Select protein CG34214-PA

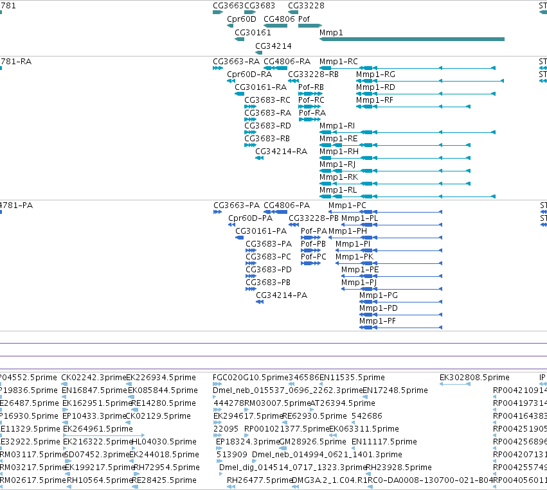click(x=282, y=295)
